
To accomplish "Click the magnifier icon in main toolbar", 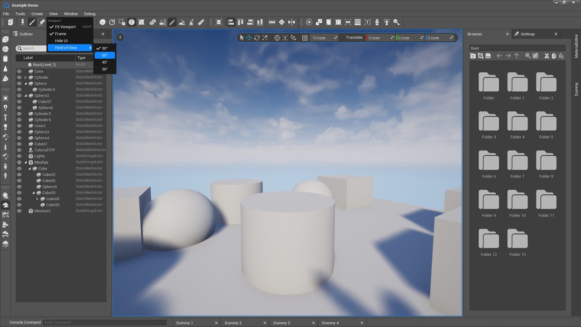I will pyautogui.click(x=396, y=22).
